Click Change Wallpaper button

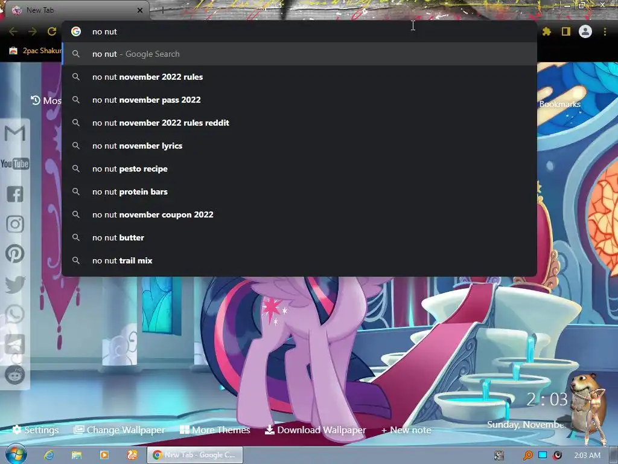(119, 430)
